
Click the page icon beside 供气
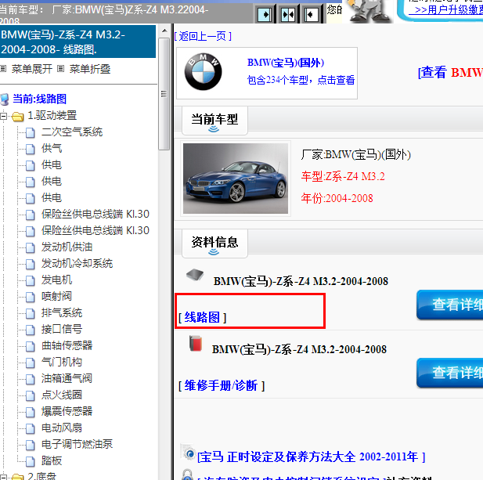click(31, 149)
